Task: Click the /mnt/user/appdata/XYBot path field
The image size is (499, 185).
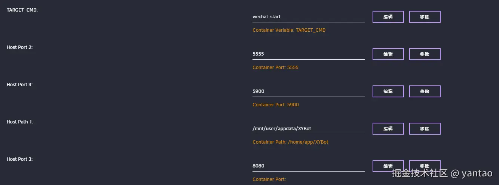Action: [x=308, y=129]
